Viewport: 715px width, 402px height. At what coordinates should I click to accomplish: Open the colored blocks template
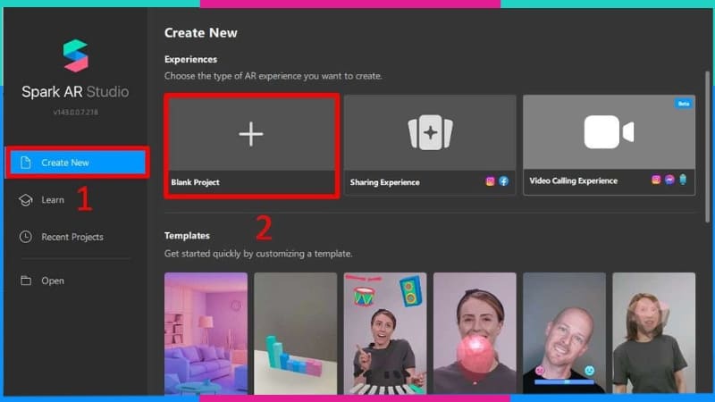click(x=296, y=333)
